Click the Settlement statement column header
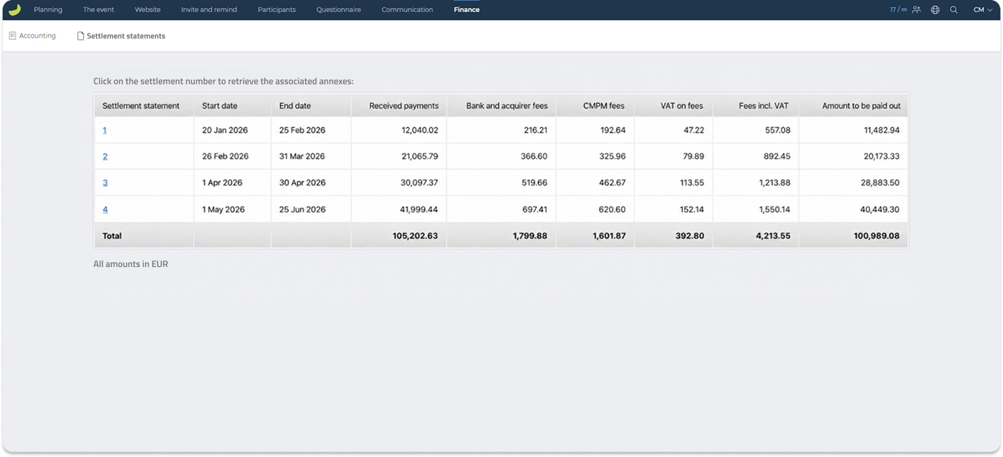Image resolution: width=1003 pixels, height=457 pixels. pyautogui.click(x=141, y=106)
